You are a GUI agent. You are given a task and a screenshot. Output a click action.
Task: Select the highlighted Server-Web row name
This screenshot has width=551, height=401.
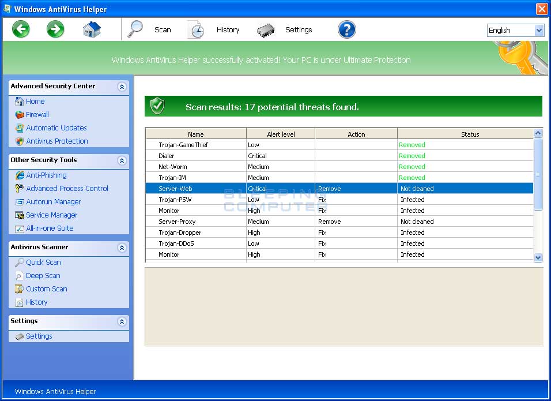(x=175, y=189)
